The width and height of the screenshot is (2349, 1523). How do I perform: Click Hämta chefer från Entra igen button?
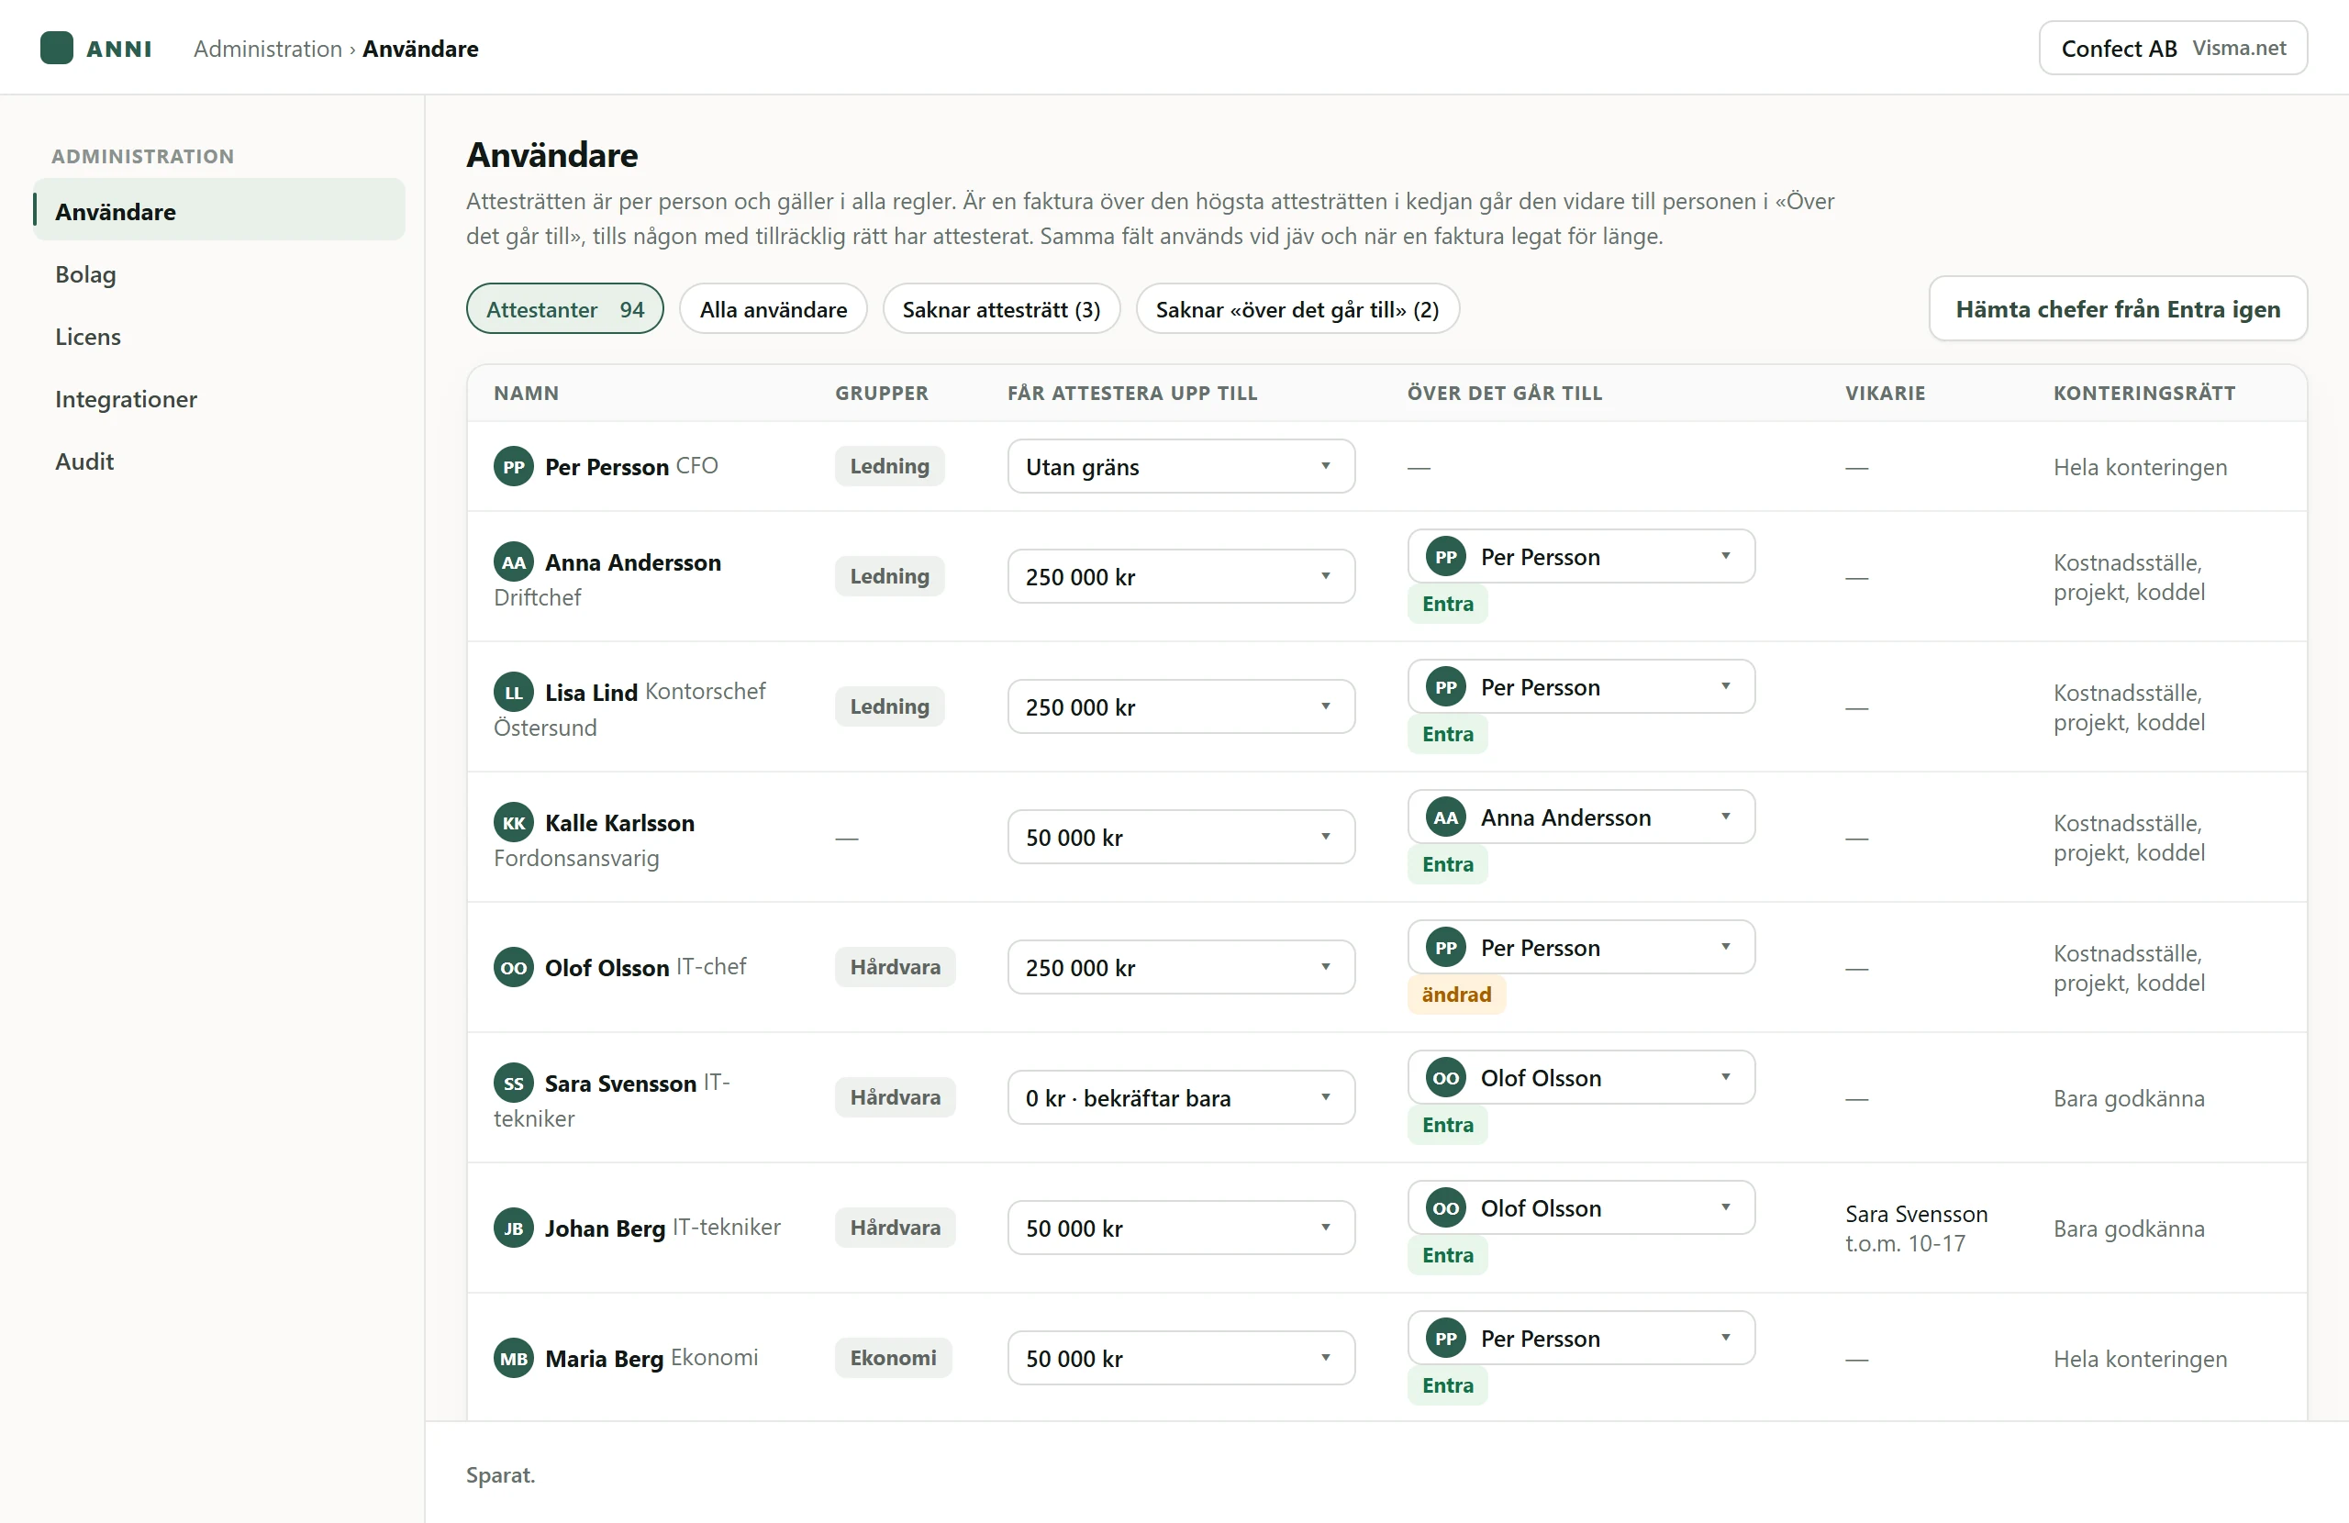(2118, 309)
